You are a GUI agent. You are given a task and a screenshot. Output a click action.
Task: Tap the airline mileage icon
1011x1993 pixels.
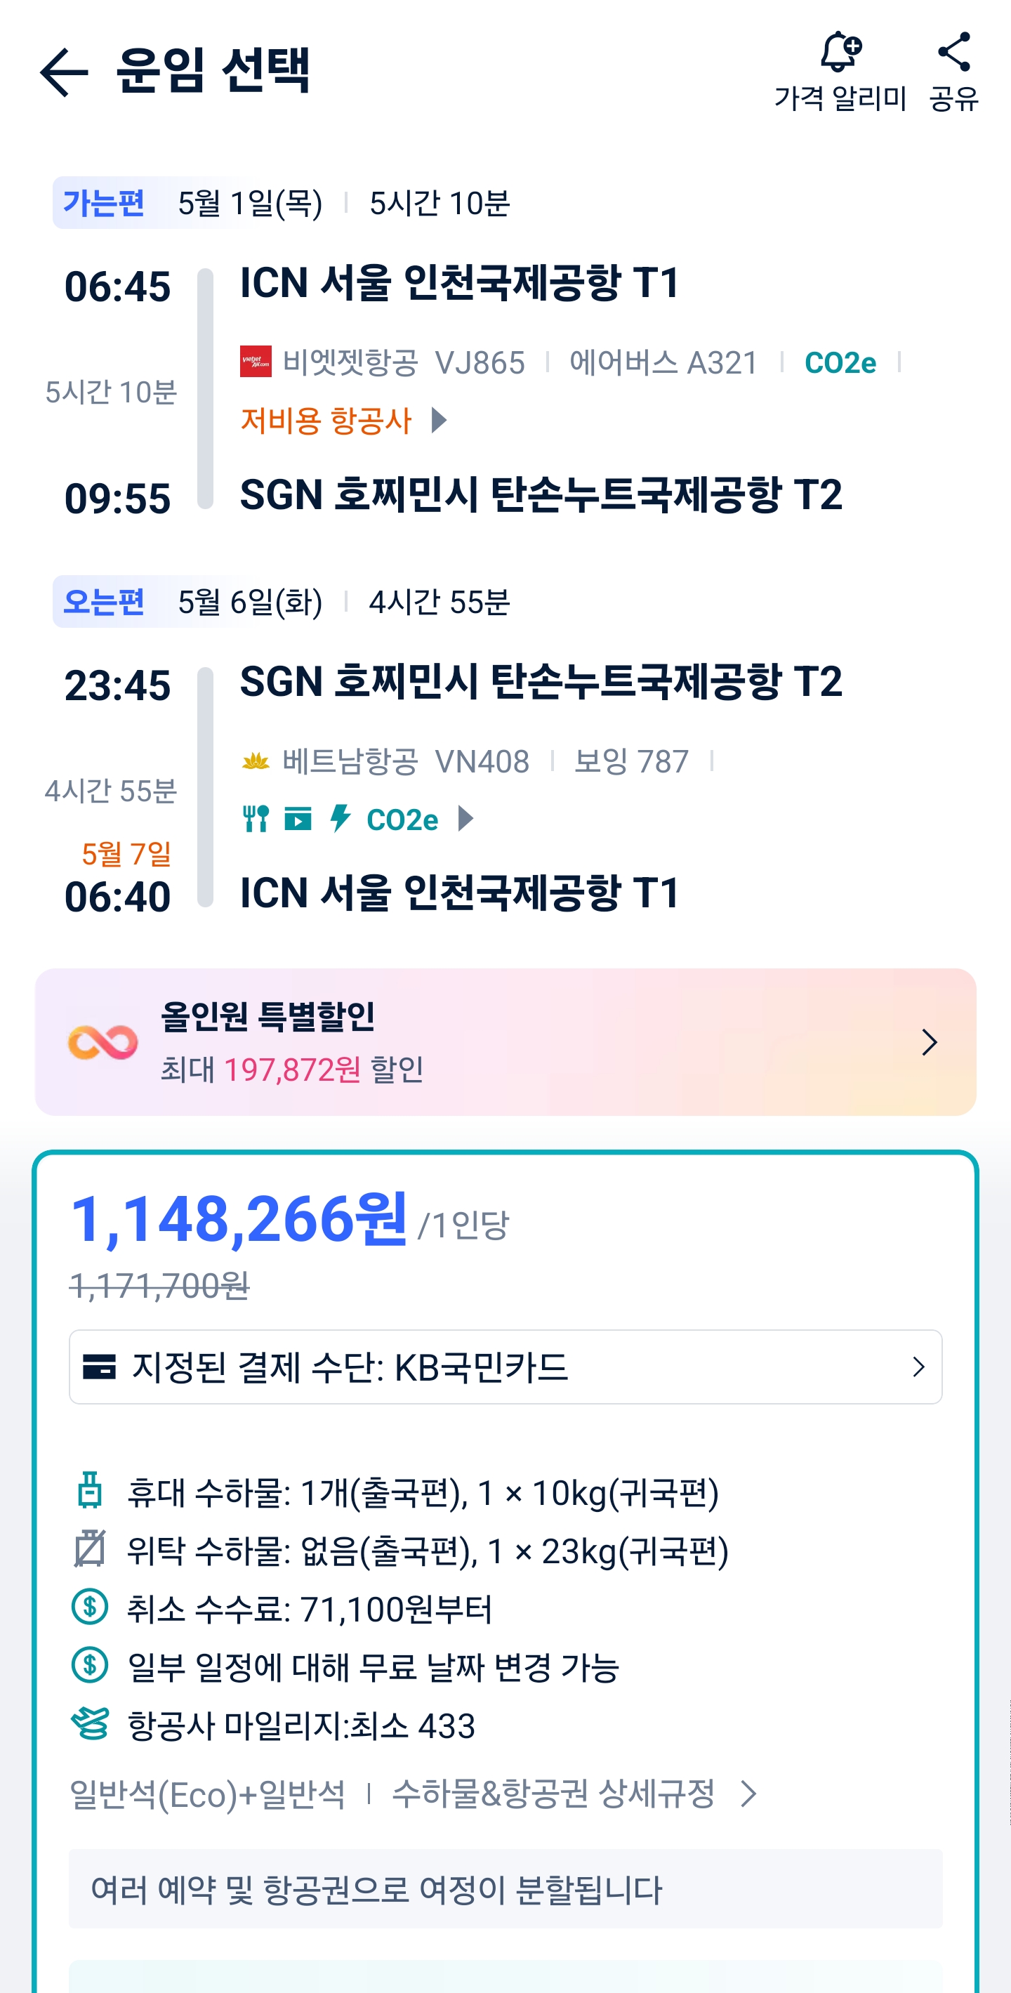(90, 1725)
